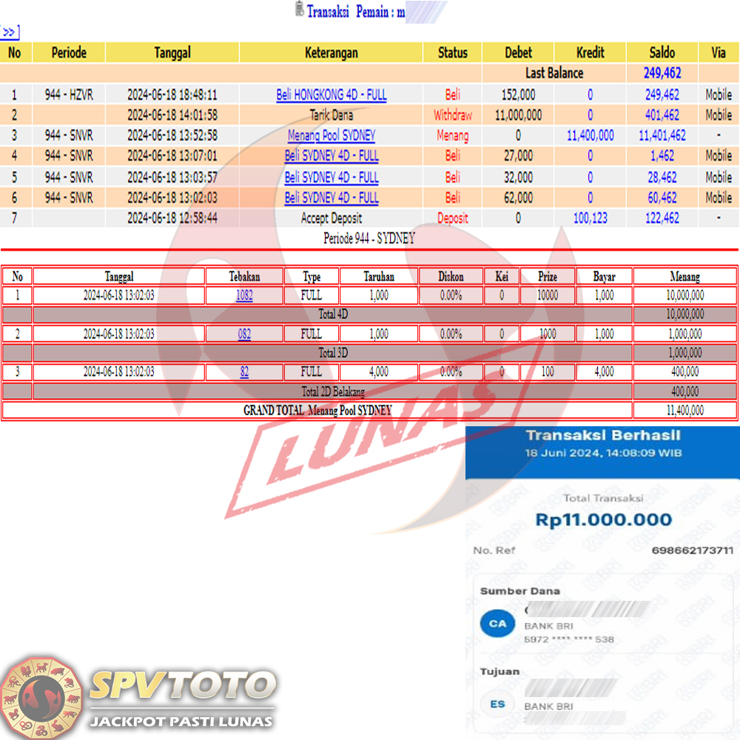Click the 1082 tebakan link
The image size is (740, 740).
coord(244,296)
